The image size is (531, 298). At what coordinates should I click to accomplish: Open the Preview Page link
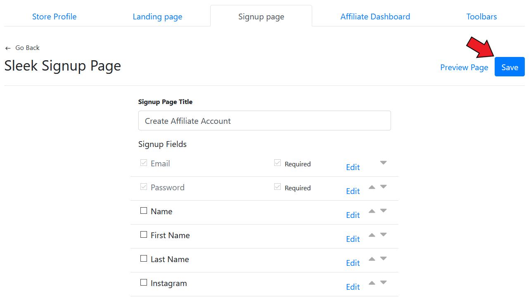(x=464, y=67)
